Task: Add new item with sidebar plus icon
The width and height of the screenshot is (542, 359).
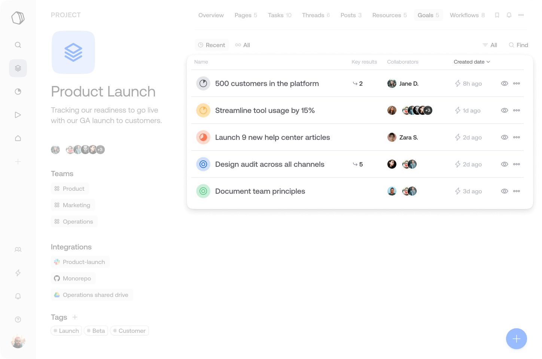Action: coord(18,162)
